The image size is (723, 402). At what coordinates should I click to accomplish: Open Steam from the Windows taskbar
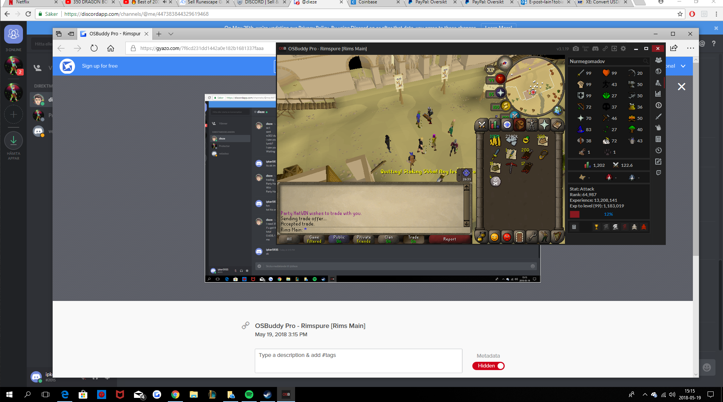(x=267, y=394)
